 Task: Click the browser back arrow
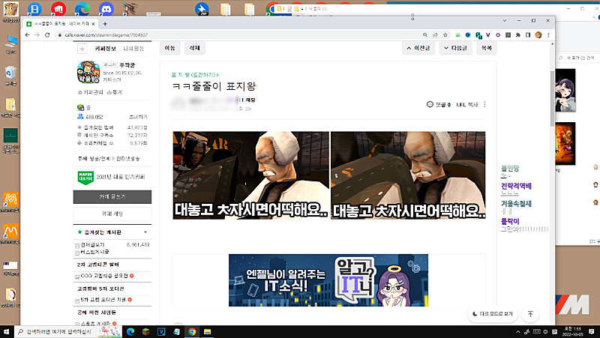tap(28, 34)
